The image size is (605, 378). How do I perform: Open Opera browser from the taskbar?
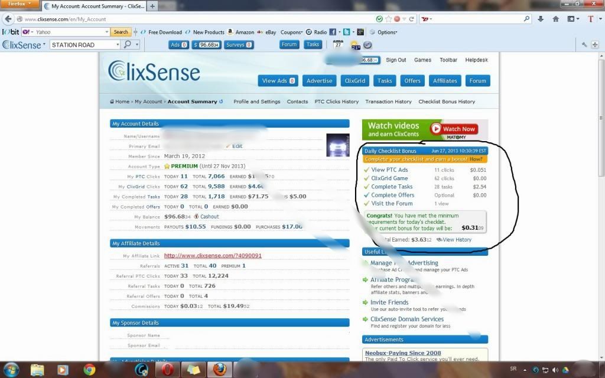tap(167, 370)
